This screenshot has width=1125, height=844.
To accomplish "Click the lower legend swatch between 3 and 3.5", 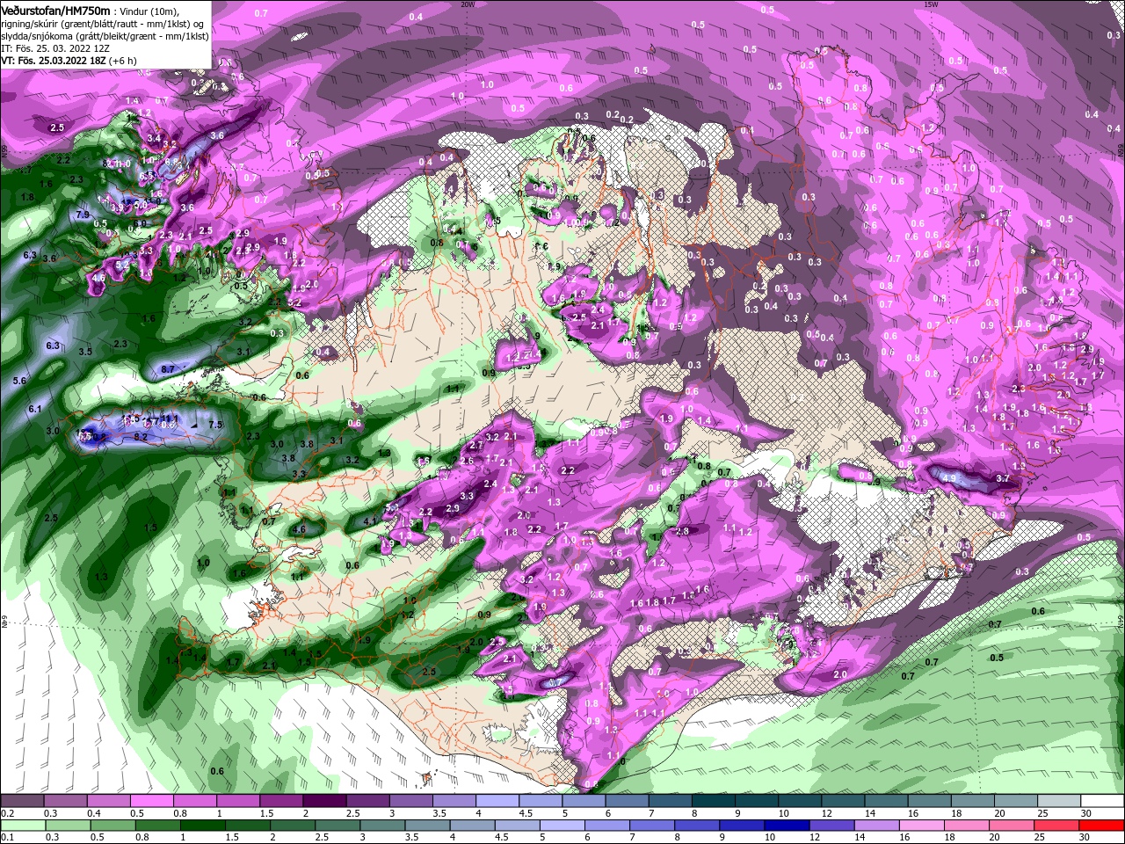I will pyautogui.click(x=383, y=826).
